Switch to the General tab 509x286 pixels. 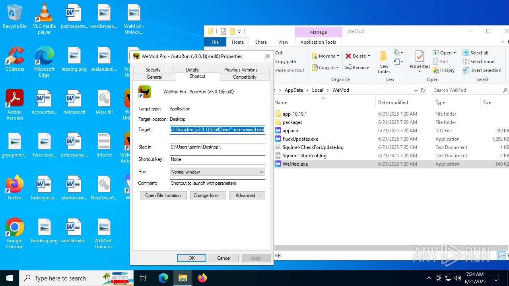coord(154,77)
